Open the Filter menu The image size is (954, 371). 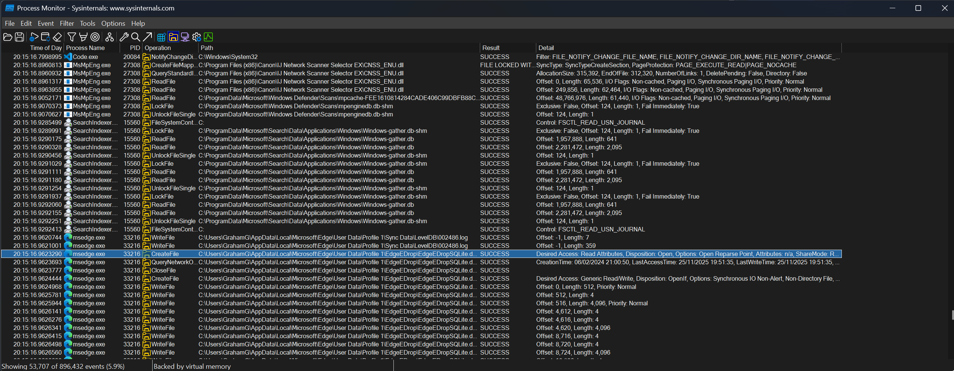click(67, 24)
